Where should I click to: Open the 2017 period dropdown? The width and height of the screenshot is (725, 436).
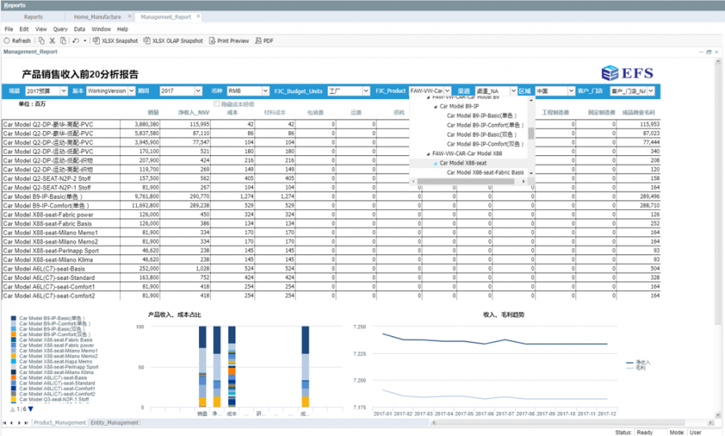pyautogui.click(x=198, y=91)
